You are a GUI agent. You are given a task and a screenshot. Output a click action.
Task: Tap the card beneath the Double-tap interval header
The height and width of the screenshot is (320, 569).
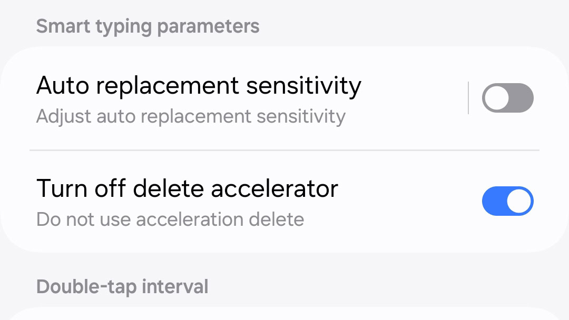[284, 314]
